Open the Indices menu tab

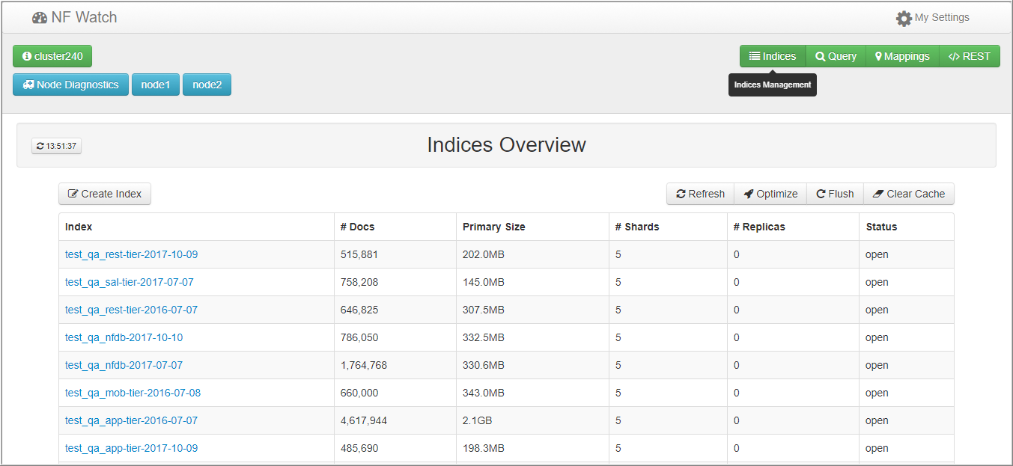773,56
